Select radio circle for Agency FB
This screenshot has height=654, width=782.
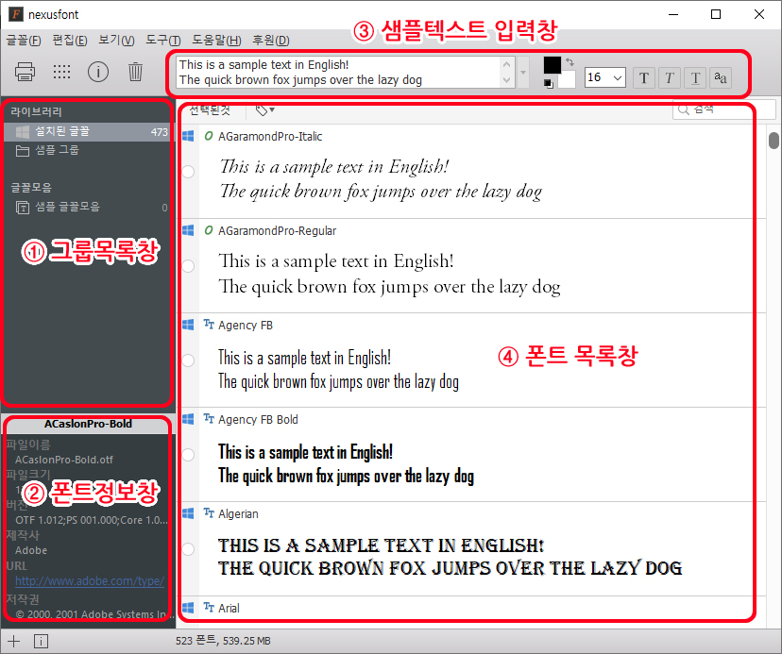(x=188, y=361)
